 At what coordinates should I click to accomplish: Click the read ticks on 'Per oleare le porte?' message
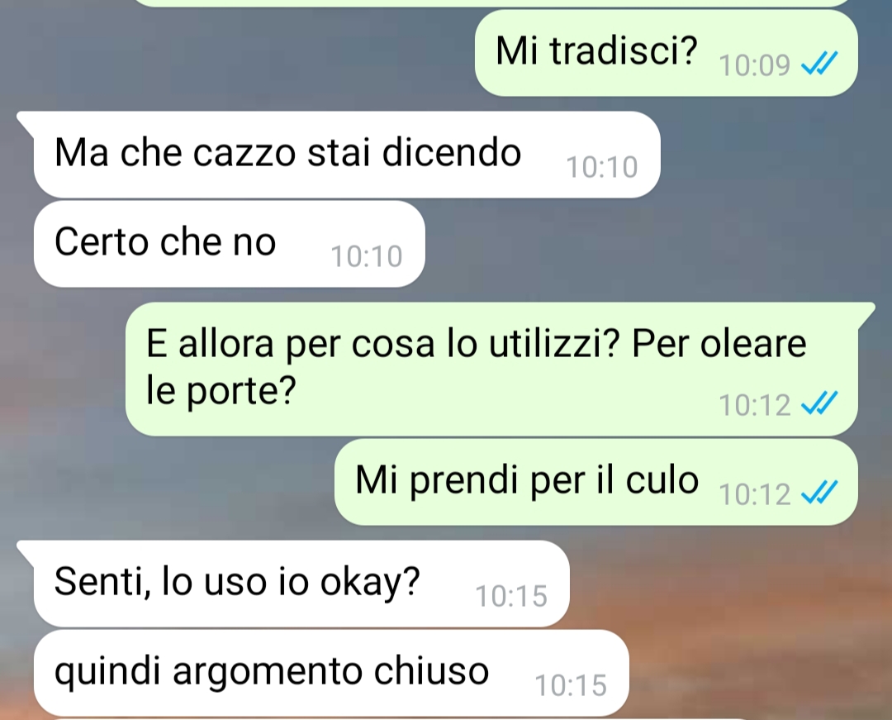tap(819, 403)
